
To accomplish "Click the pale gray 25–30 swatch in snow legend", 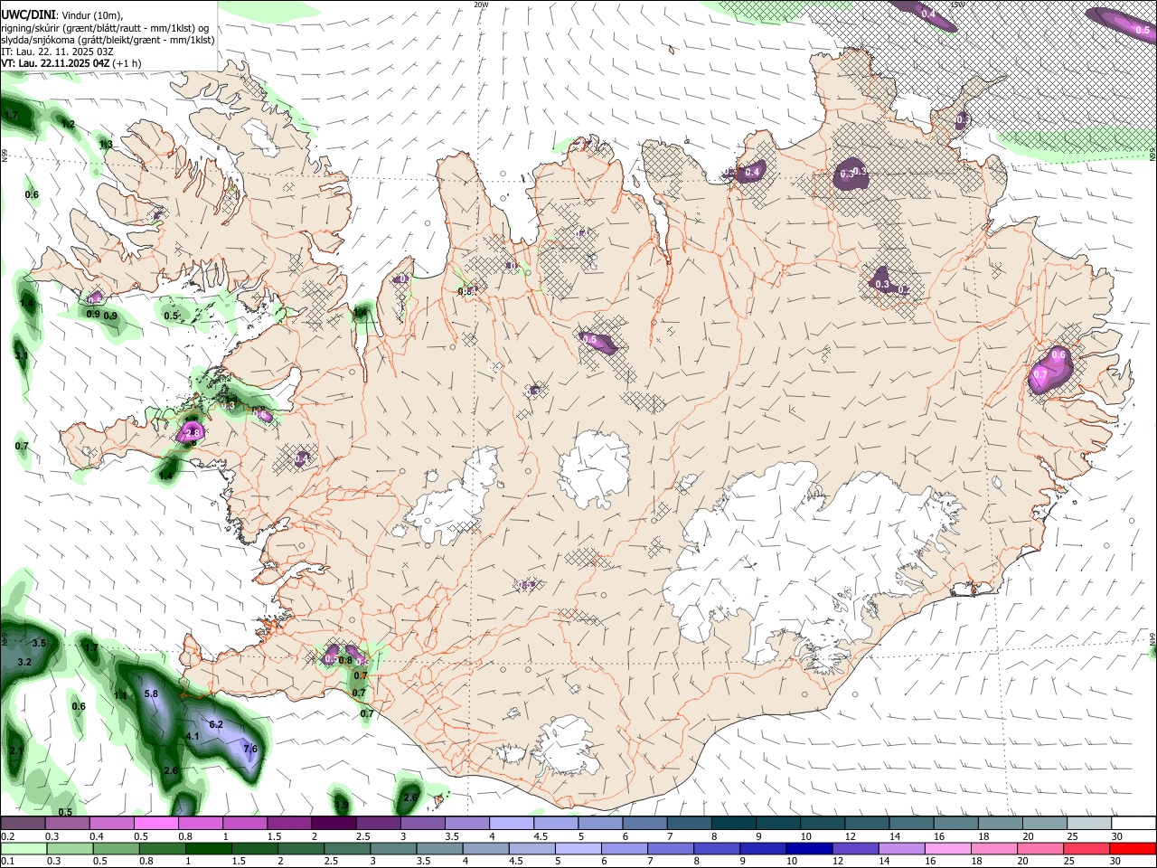I will (x=1090, y=823).
